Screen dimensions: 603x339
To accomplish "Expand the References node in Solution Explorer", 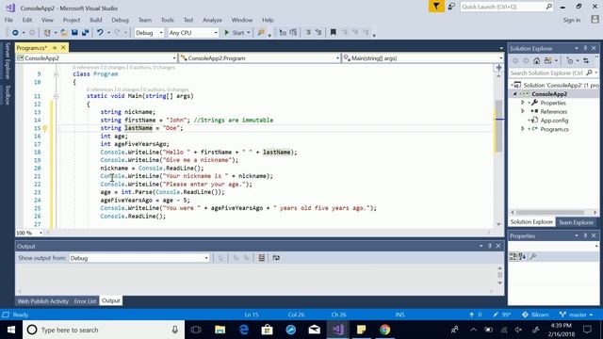I will pyautogui.click(x=523, y=111).
